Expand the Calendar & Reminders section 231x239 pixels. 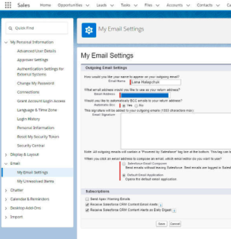6,199
